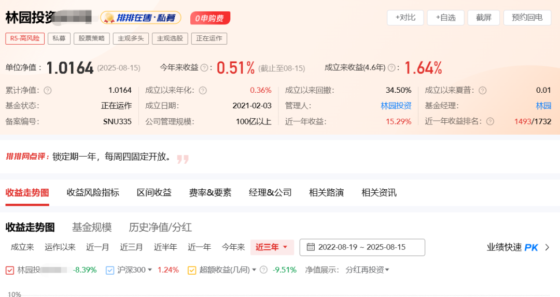The width and height of the screenshot is (560, 297).
Task: Click help icon next to 今年来收益
Action: point(204,68)
